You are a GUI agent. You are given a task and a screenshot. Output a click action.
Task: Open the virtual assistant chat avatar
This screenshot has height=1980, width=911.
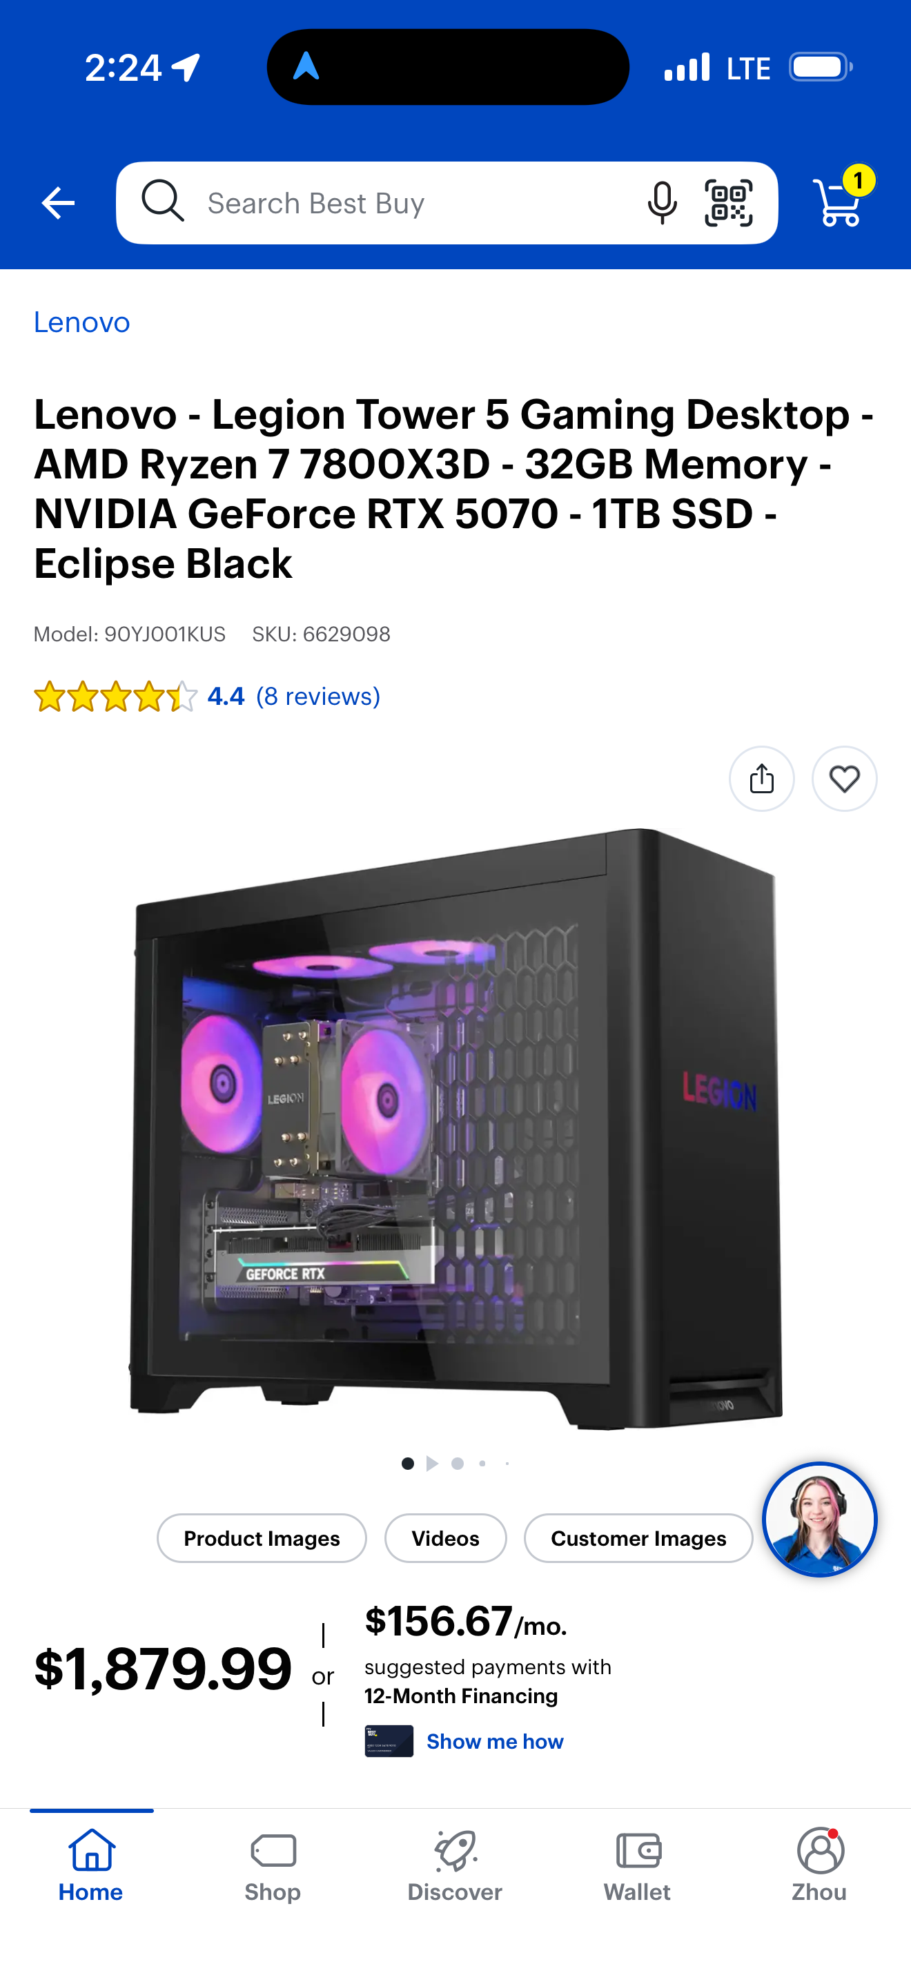820,1519
